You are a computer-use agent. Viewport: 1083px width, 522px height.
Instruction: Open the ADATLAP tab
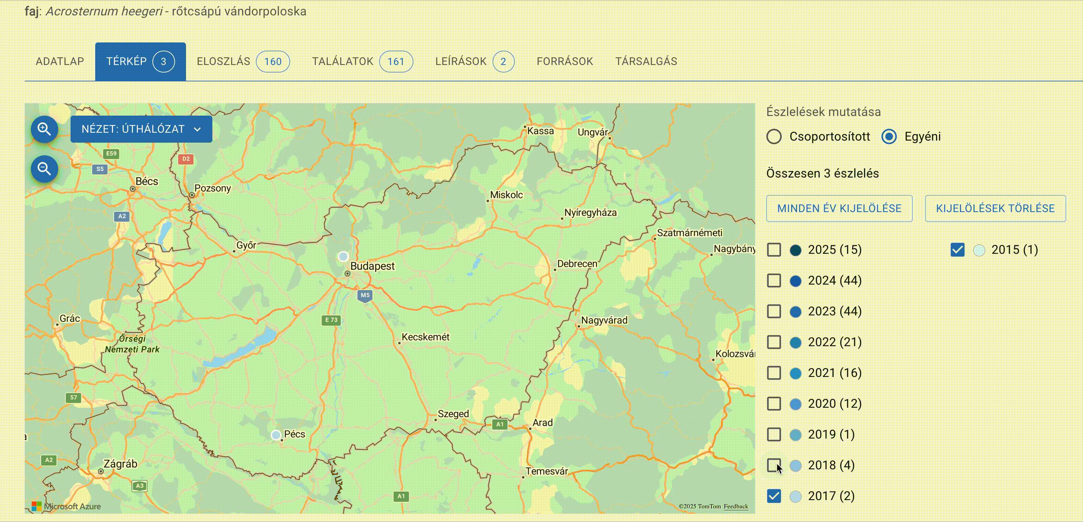pyautogui.click(x=60, y=62)
